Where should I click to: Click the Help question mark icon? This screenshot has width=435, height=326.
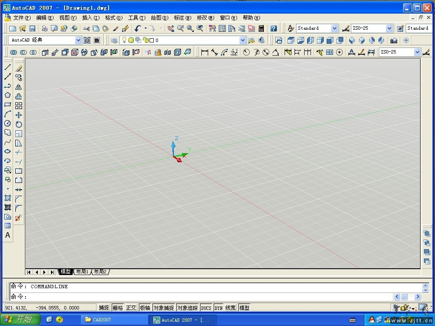274,28
